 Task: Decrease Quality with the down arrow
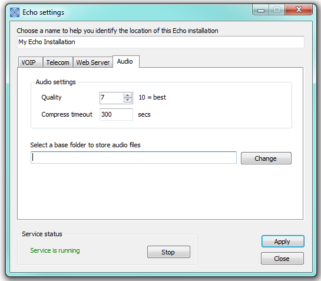click(128, 100)
